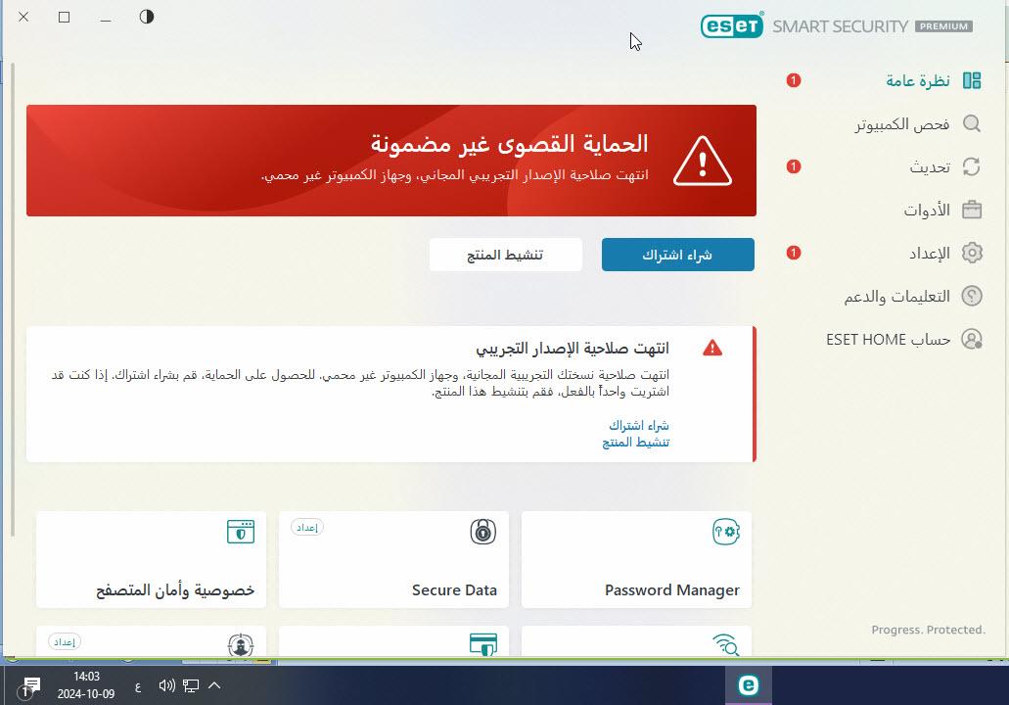Click the blue شراء اشتراك button

point(677,255)
